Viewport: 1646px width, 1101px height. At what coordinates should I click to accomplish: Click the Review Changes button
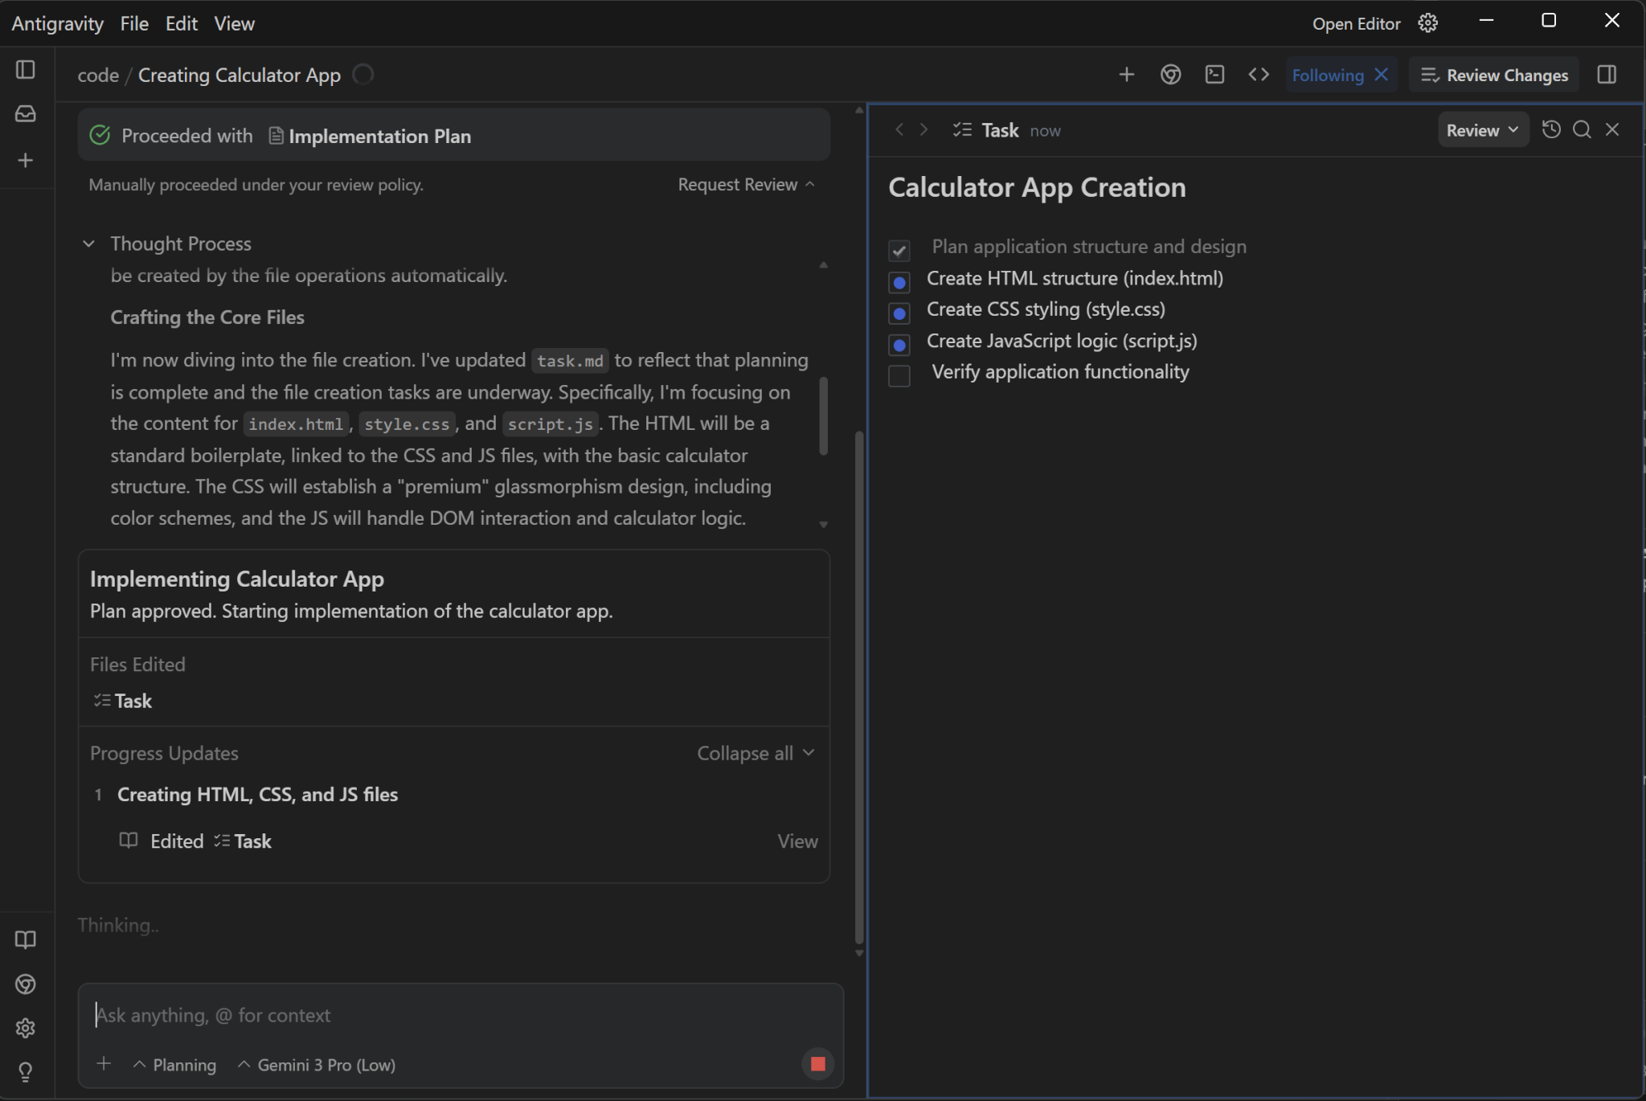coord(1494,75)
